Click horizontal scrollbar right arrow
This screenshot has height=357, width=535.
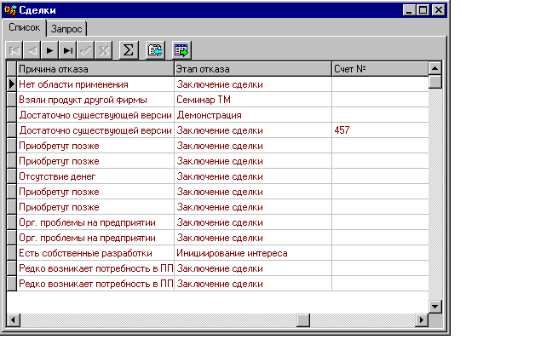point(422,320)
